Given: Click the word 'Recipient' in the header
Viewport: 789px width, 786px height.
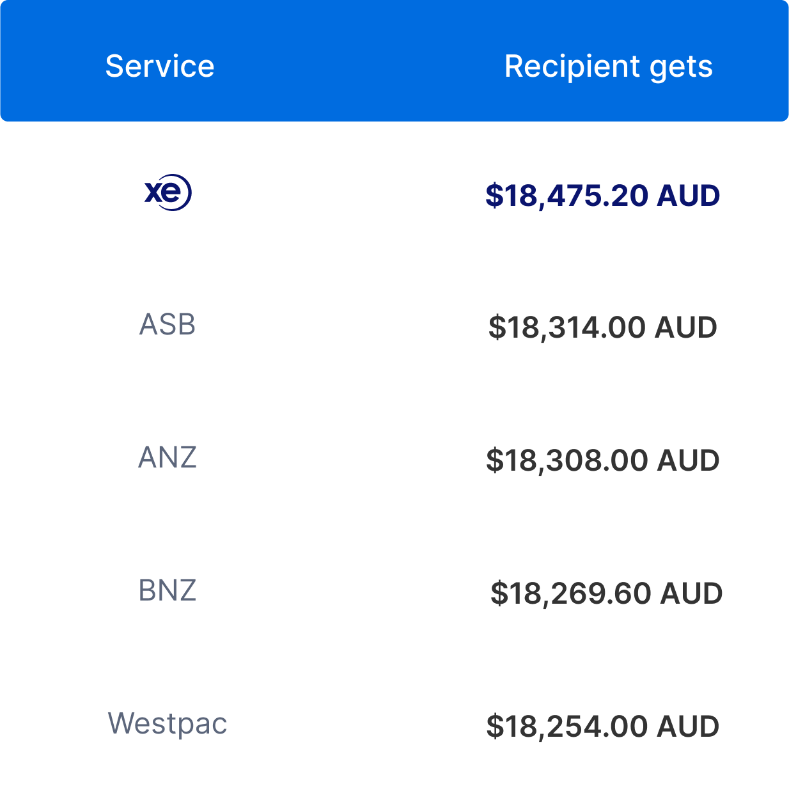Looking at the screenshot, I should point(572,67).
